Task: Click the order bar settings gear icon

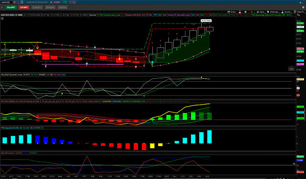Action: coord(303,7)
